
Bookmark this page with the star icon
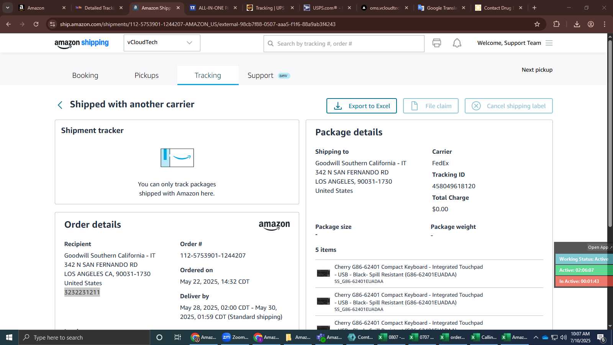click(537, 24)
